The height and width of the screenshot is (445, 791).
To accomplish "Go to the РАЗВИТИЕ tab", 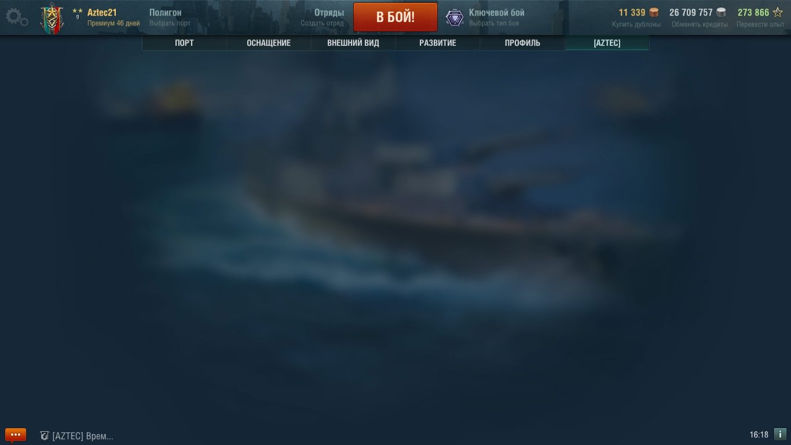I will pos(438,43).
